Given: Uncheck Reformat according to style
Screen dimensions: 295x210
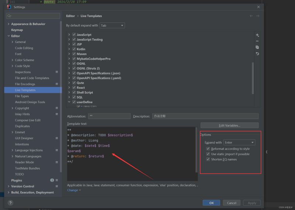Looking at the screenshot, I should (x=208, y=149).
